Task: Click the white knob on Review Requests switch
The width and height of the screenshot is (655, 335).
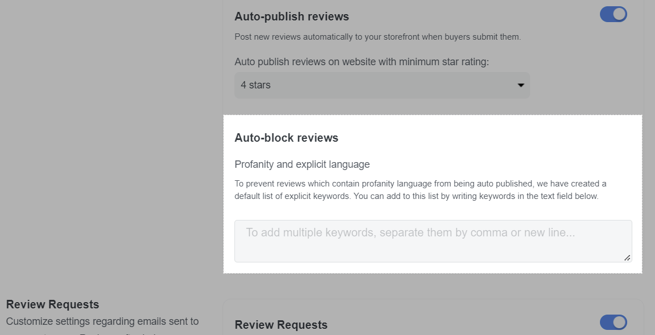Action: [x=619, y=323]
